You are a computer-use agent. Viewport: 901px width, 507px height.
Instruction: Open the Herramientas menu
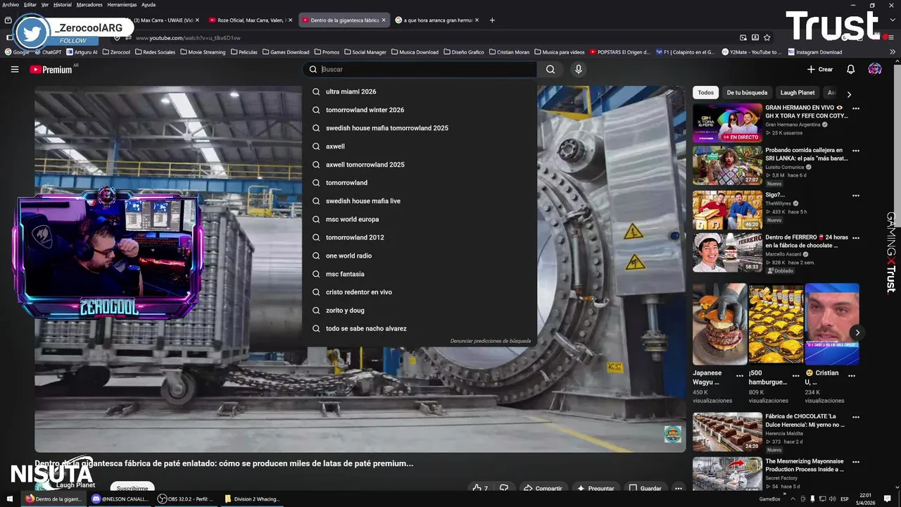pyautogui.click(x=122, y=4)
